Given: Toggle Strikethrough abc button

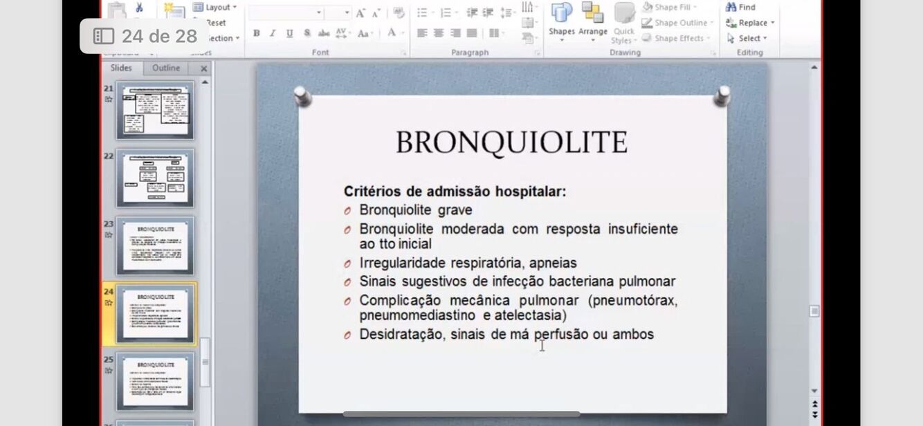Looking at the screenshot, I should (324, 33).
